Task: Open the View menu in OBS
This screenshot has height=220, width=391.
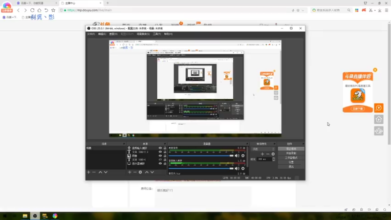Action: pyautogui.click(x=113, y=34)
